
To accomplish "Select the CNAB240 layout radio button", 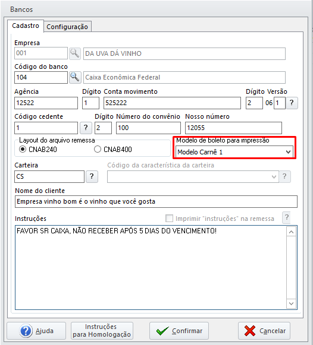I will (x=23, y=150).
